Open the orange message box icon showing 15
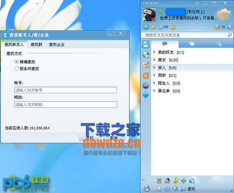Viewport: 234px width, 193px height. tap(220, 27)
